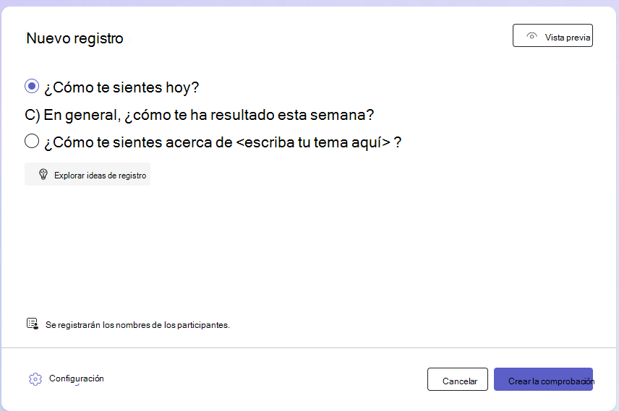Click the 'Se registrarán los nombres' notice text

[137, 325]
